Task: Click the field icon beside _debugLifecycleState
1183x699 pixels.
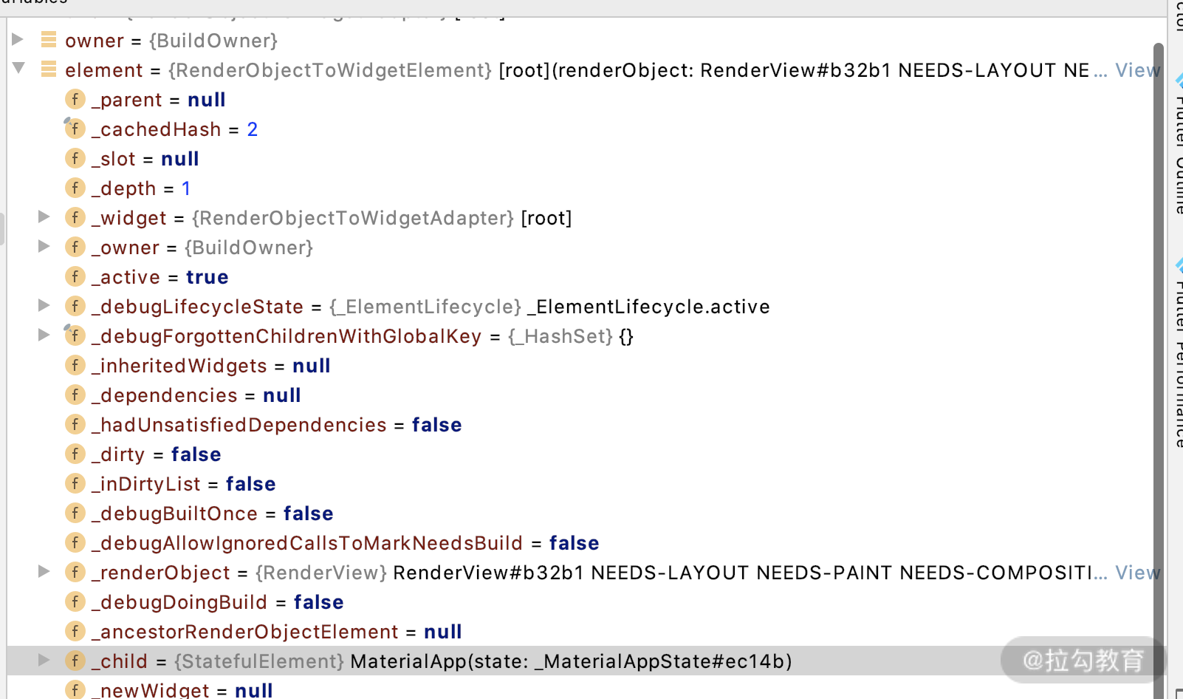Action: point(75,306)
